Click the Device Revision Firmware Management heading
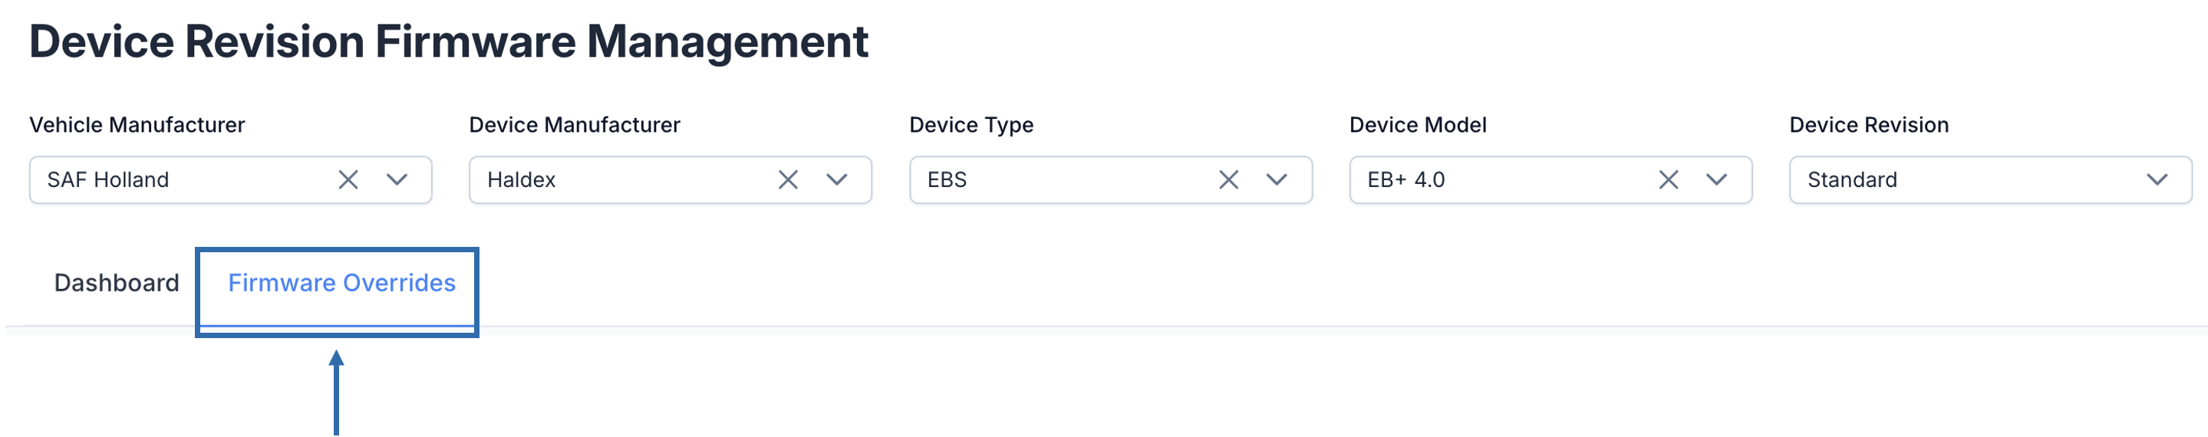Image resolution: width=2208 pixels, height=437 pixels. coord(448,41)
